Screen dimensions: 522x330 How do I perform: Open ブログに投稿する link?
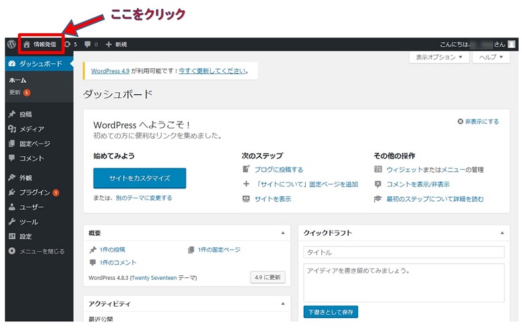[x=279, y=170]
